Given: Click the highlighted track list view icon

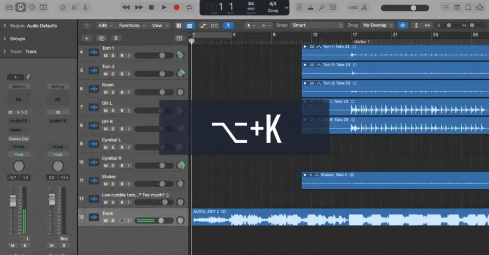Looking at the screenshot, I should tap(189, 25).
